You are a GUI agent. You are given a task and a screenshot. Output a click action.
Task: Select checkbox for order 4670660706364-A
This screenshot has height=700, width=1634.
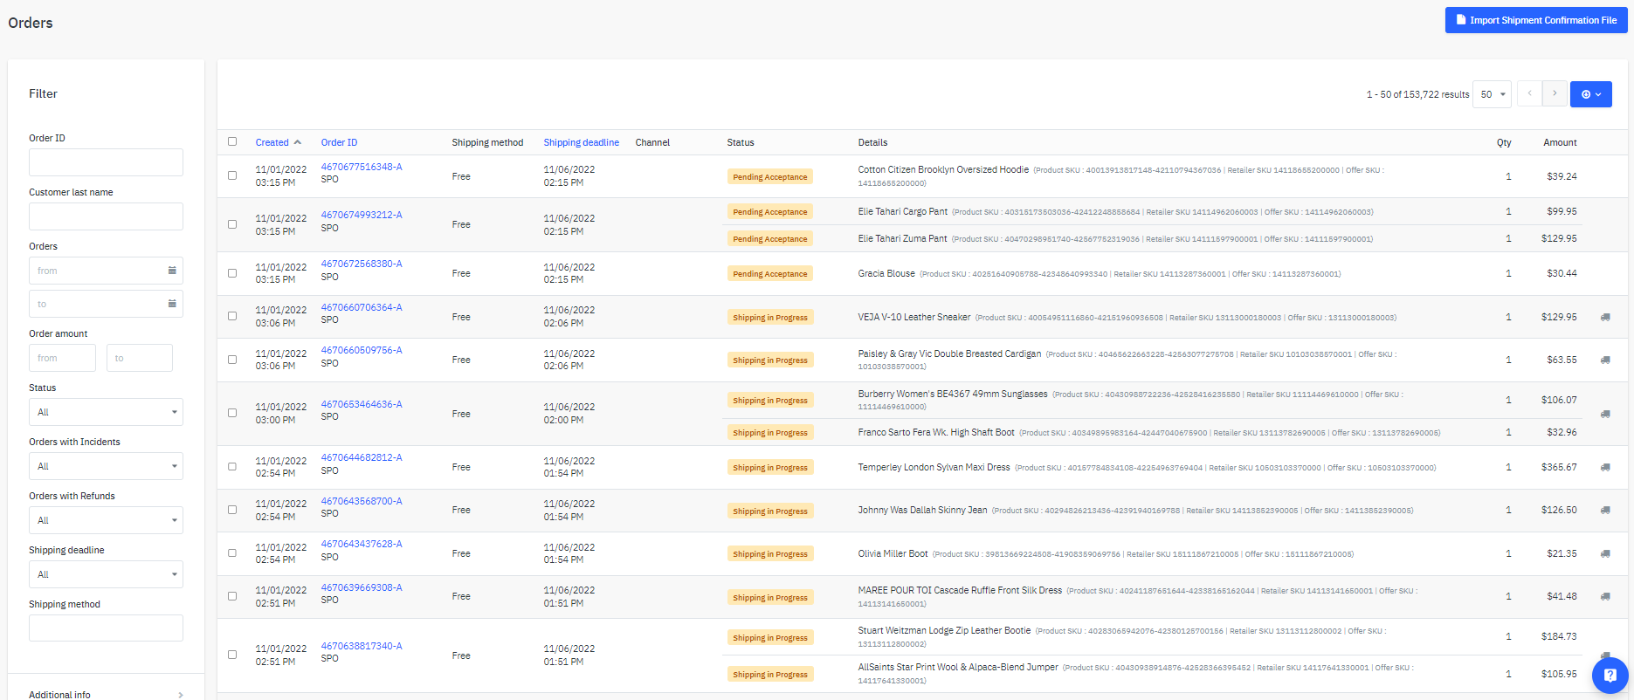(232, 316)
